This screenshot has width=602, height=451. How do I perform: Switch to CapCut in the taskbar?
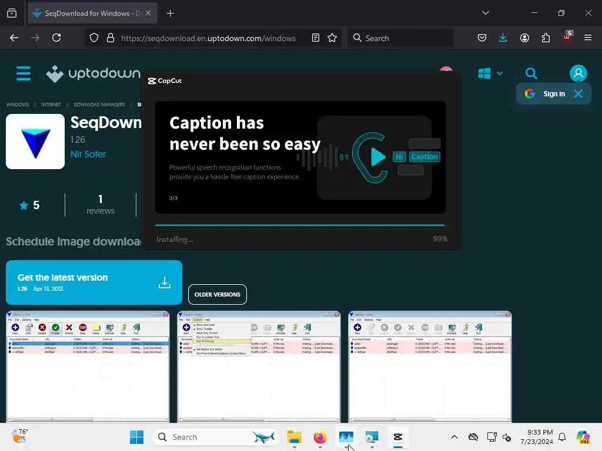398,437
